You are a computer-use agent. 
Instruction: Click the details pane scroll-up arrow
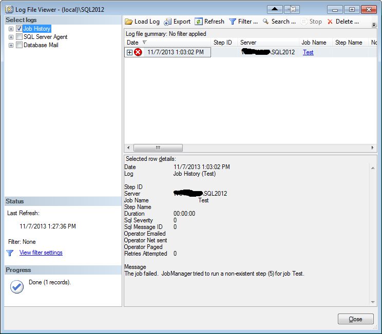tap(373, 168)
